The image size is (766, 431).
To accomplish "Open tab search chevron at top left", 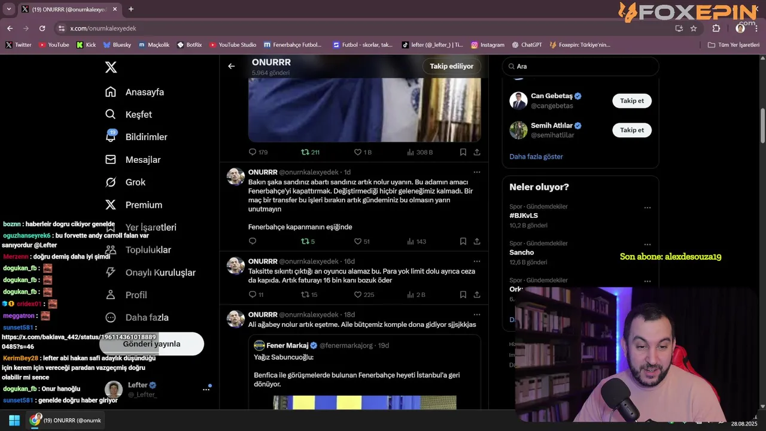I will click(8, 9).
